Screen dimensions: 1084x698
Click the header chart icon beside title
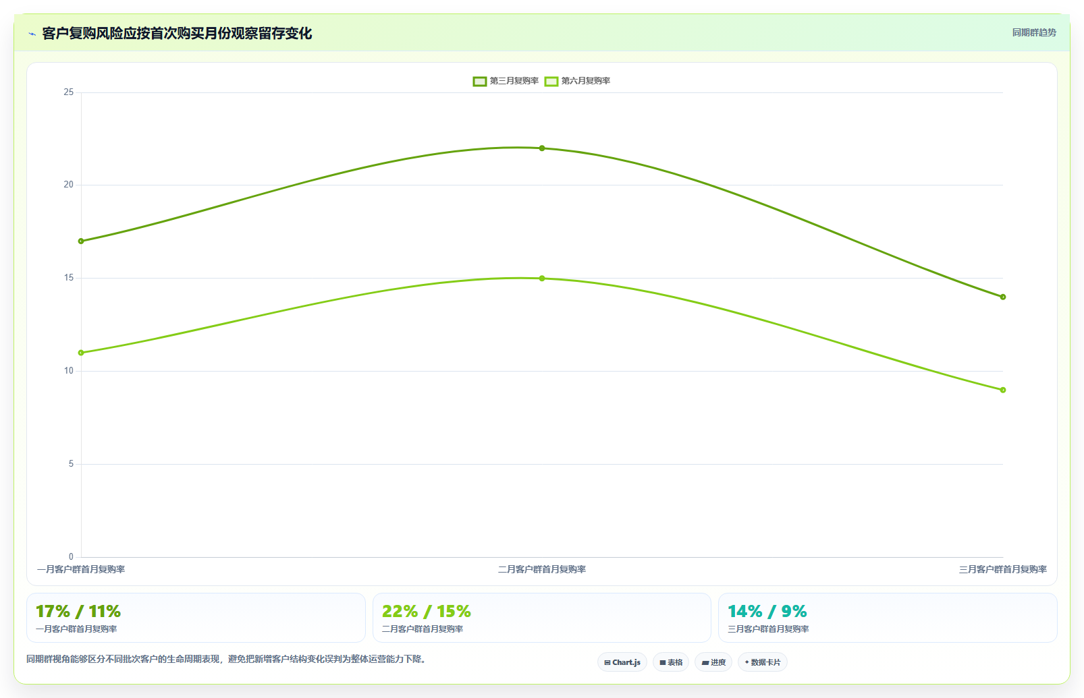point(32,34)
